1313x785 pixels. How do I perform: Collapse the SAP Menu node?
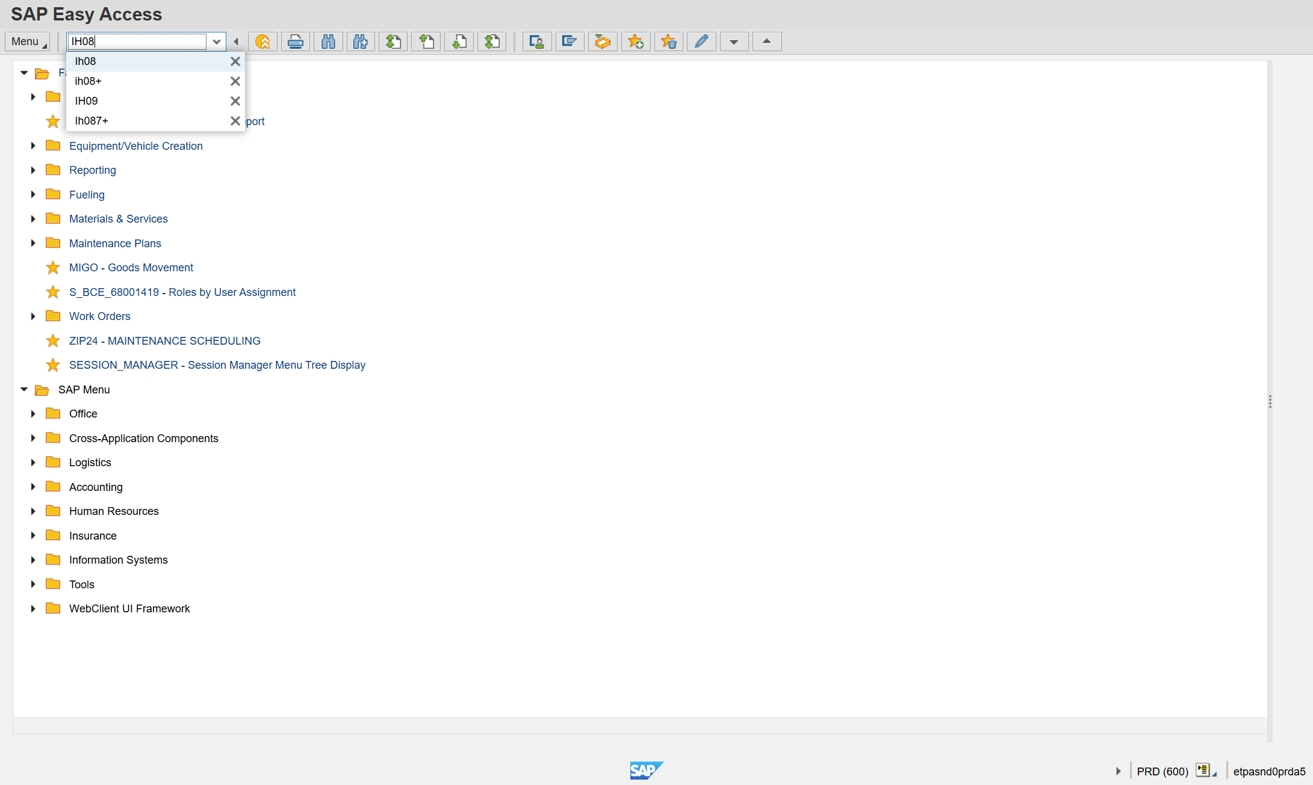tap(24, 389)
